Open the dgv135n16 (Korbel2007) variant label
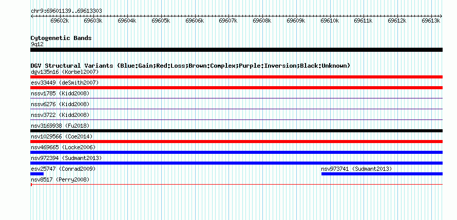457x220 pixels. 65,72
